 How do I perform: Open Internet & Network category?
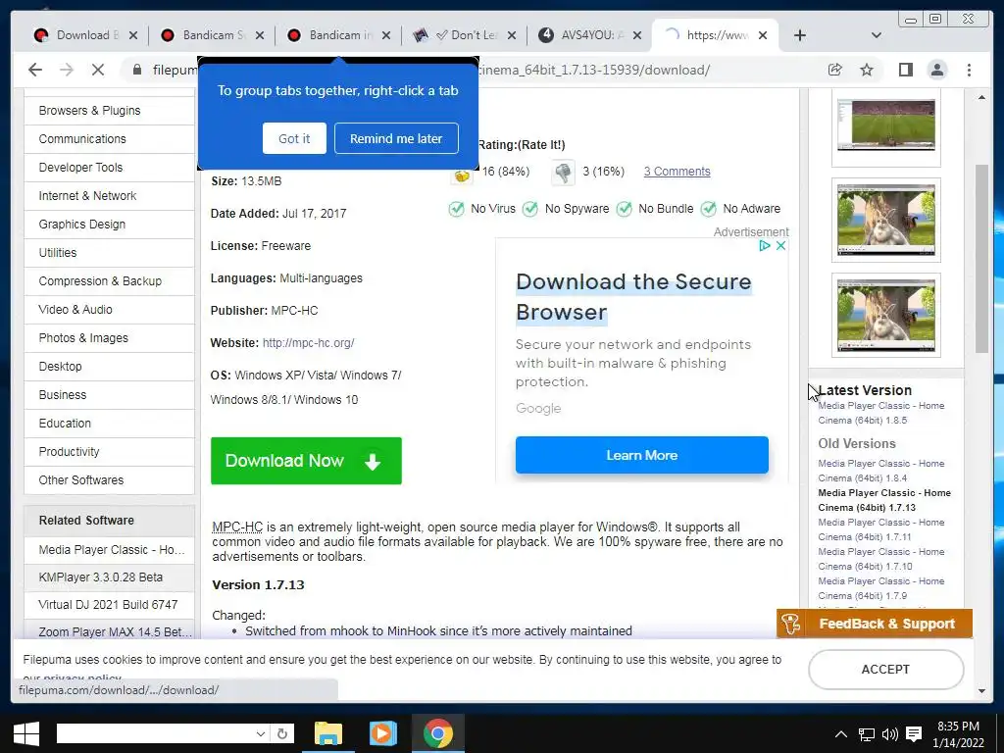(x=109, y=196)
